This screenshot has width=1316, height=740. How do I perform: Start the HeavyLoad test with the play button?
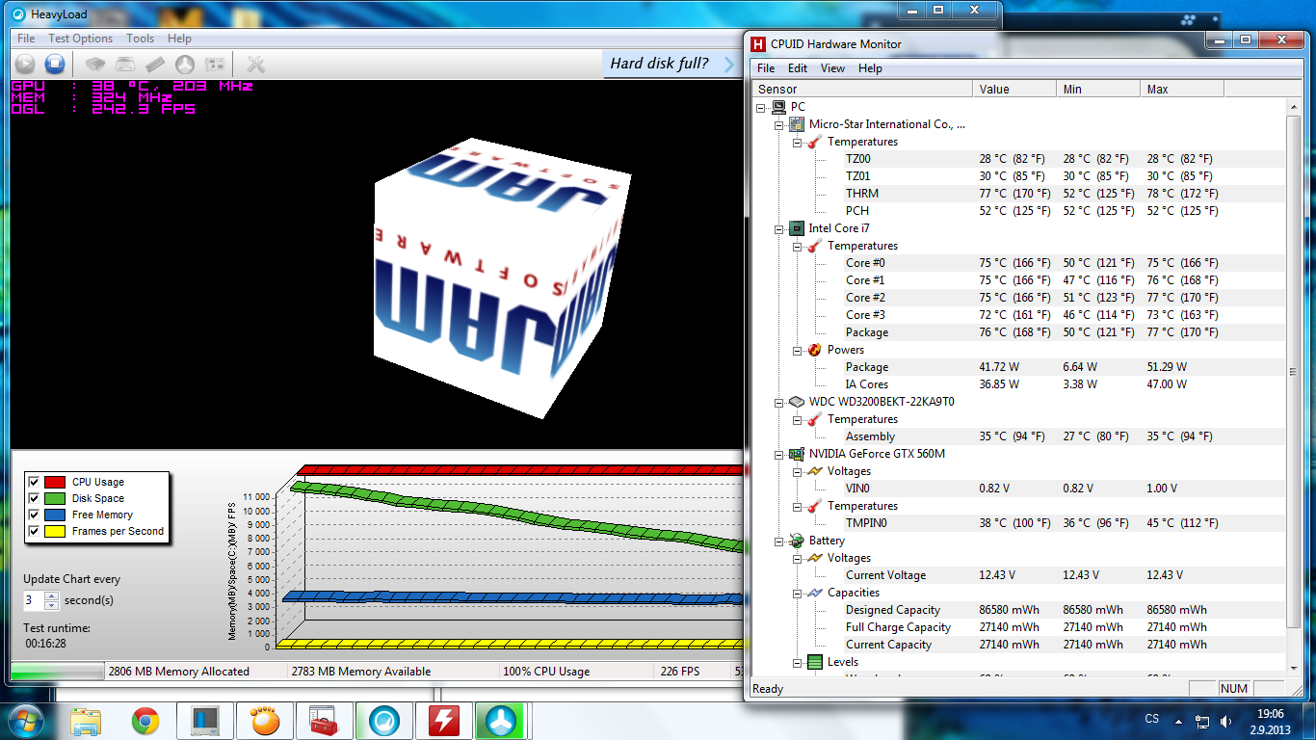tap(25, 64)
